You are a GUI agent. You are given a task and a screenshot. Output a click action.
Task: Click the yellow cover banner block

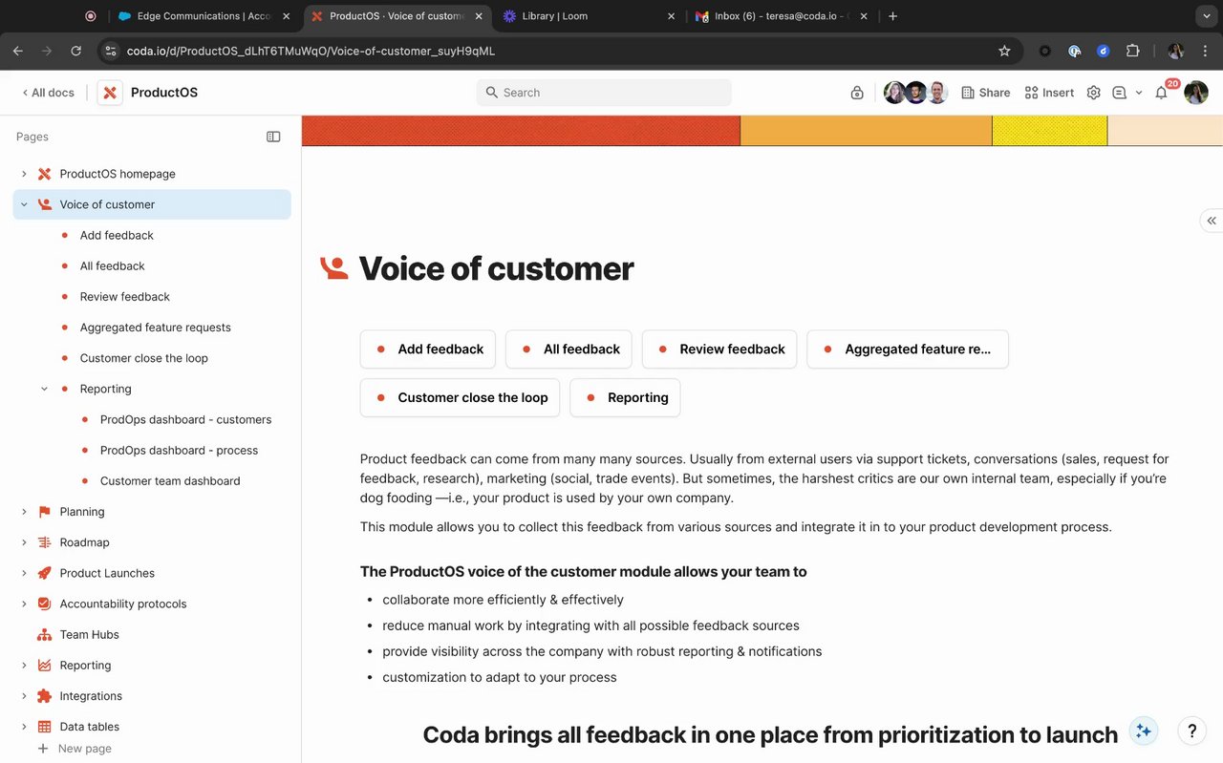(1049, 131)
